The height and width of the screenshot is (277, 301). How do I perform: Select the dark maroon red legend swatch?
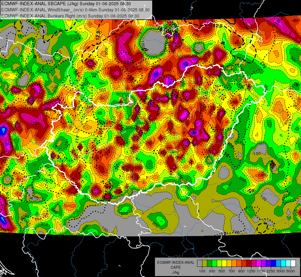click(x=249, y=263)
